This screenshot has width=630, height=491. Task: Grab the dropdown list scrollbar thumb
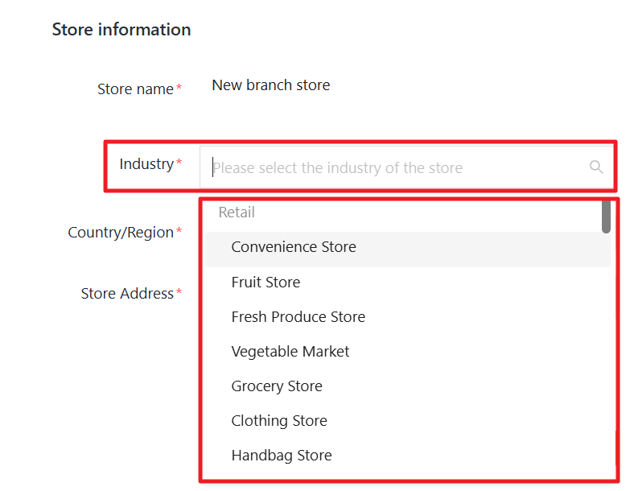[x=606, y=217]
